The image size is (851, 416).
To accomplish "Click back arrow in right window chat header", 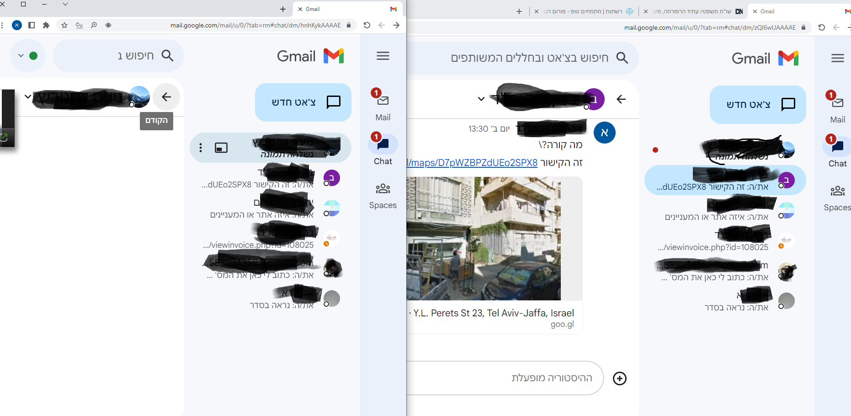I will click(621, 99).
